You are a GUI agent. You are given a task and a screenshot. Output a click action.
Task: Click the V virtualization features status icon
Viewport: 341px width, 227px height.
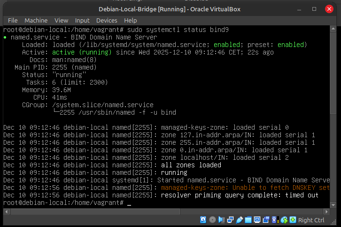point(275,220)
